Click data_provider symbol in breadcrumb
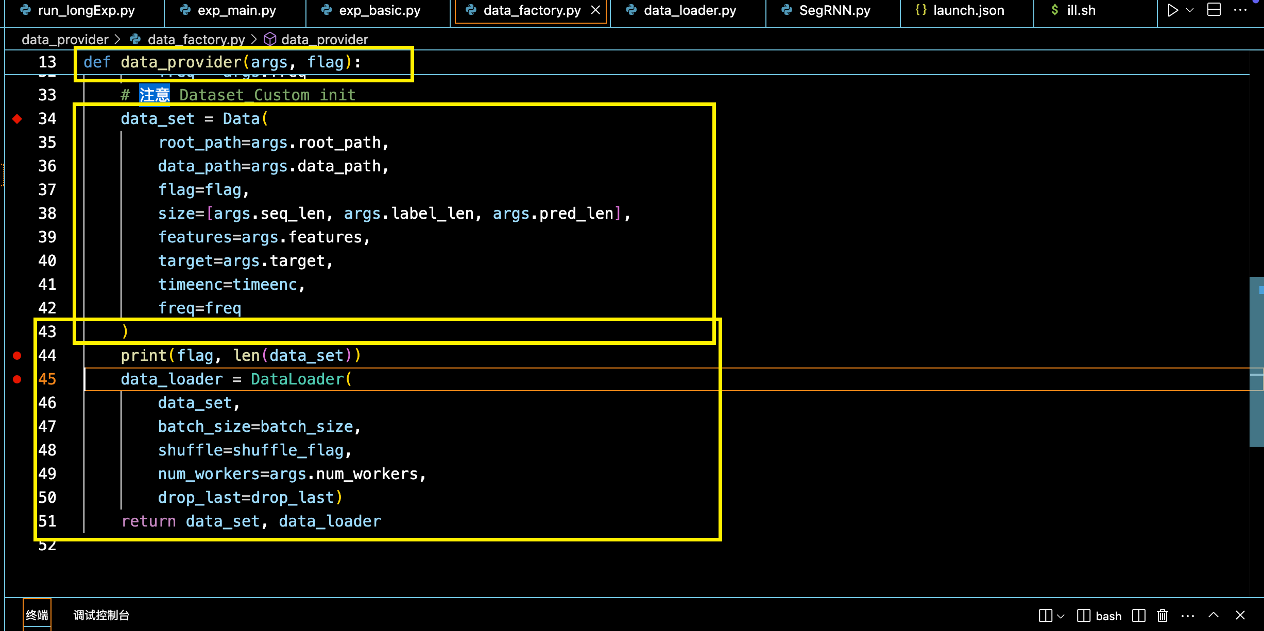Screen dimensions: 1264x631 coord(324,40)
